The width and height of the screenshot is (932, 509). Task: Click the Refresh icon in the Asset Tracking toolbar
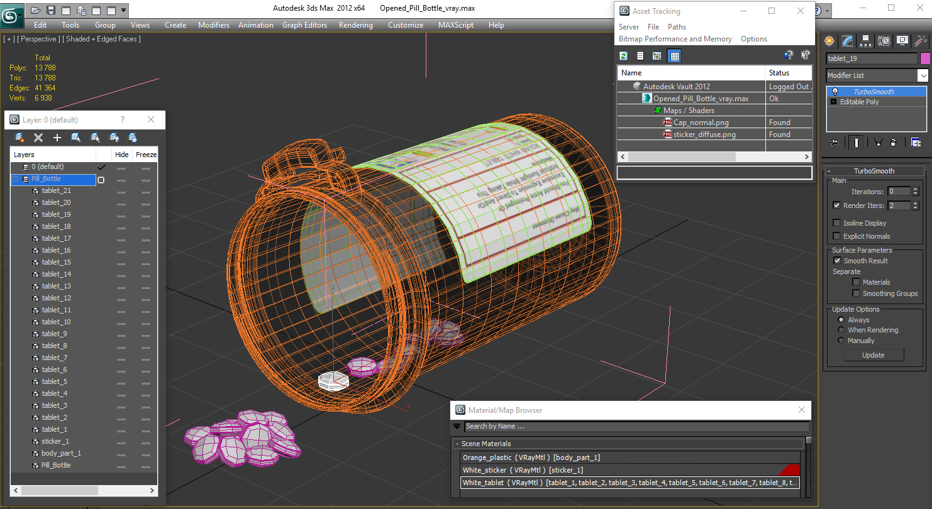coord(623,56)
